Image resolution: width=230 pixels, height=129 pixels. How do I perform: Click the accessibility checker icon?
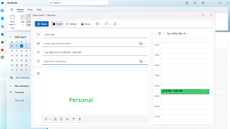pos(80,119)
